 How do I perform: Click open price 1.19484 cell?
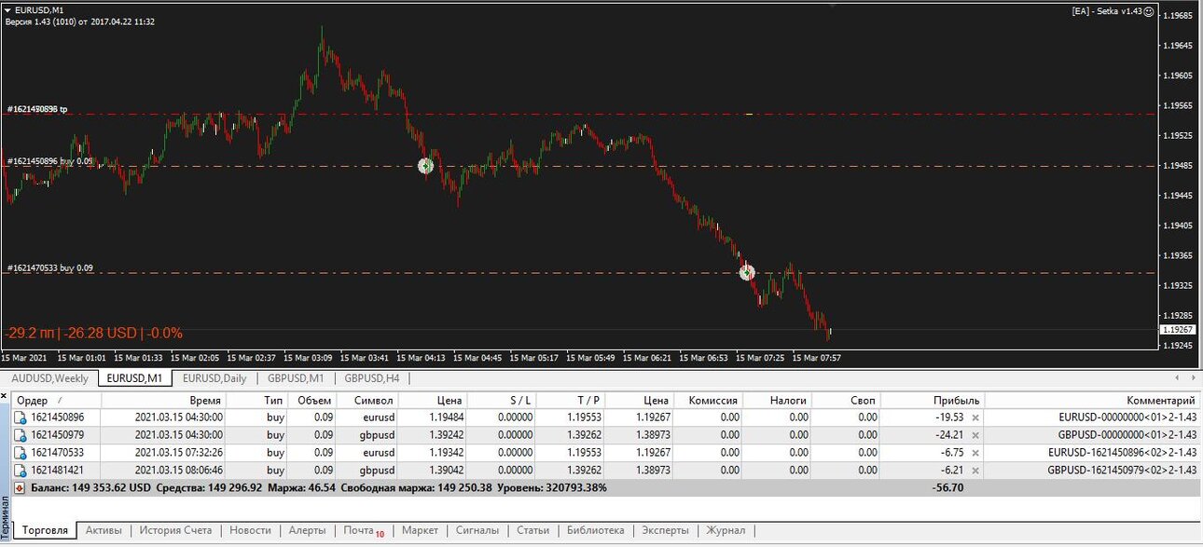click(x=446, y=417)
